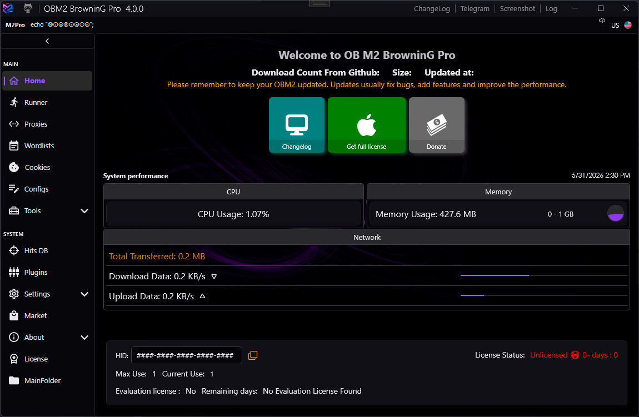Click the Memory panel header
This screenshot has height=417, width=639.
click(x=498, y=192)
